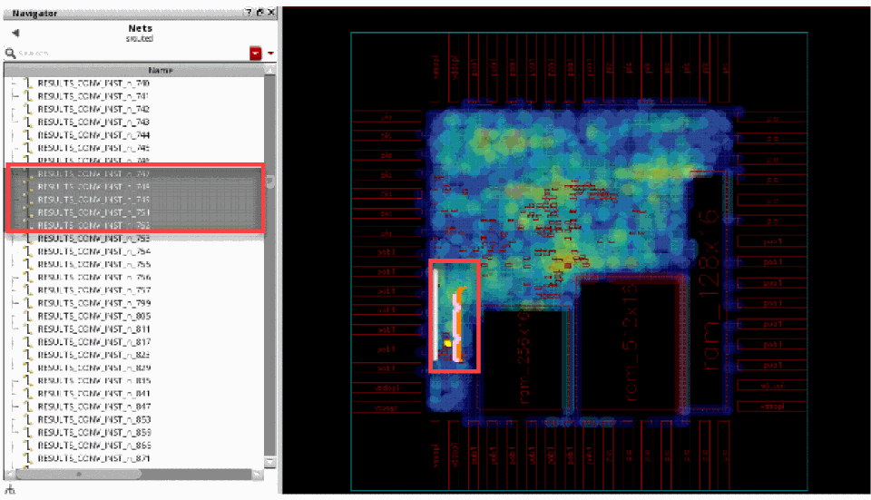Image resolution: width=871 pixels, height=500 pixels.
Task: Select highlighted net RESULTS_CONV_INST_n_748
Action: (x=93, y=187)
